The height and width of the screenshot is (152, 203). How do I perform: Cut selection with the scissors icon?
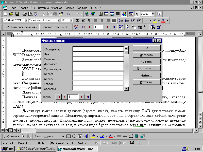[43, 14]
